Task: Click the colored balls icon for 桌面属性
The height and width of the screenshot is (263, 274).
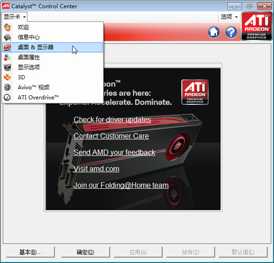Action: (7, 57)
